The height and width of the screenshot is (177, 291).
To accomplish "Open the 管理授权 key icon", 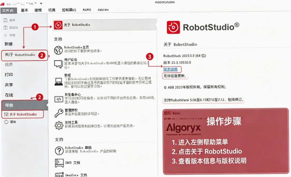I will 59,113.
